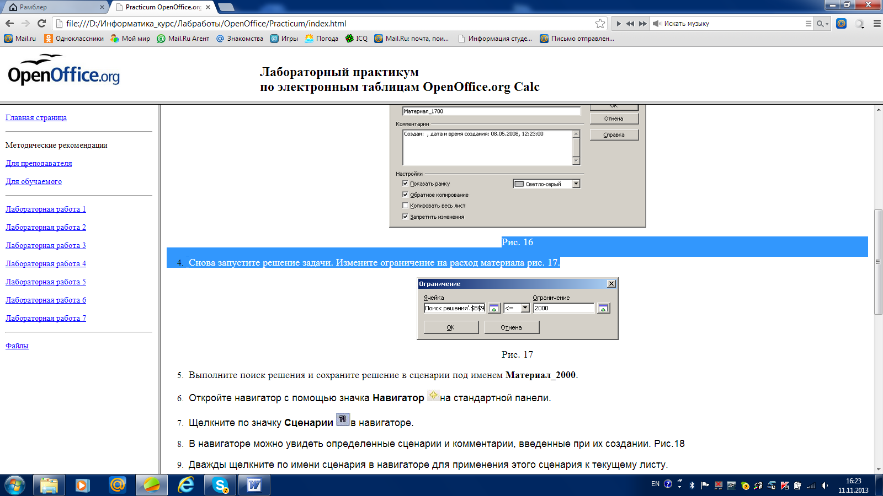This screenshot has height=496, width=883.
Task: Open the Главная страница link
Action: pos(36,117)
